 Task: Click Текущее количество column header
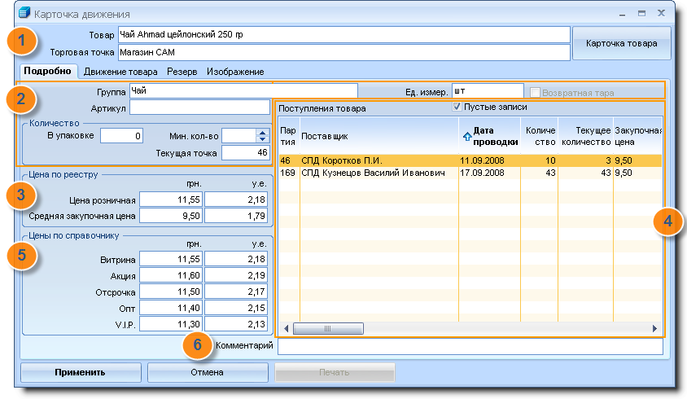point(586,136)
